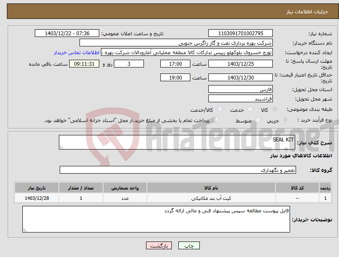
Task: Click the نام کالا column header
Action: (211, 188)
